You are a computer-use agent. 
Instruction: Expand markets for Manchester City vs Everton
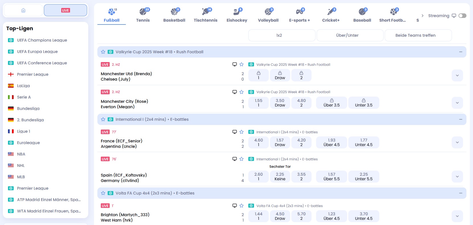pyautogui.click(x=457, y=103)
